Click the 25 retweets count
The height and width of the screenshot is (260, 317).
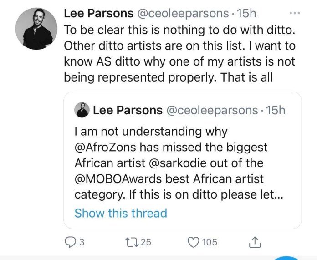(x=146, y=242)
